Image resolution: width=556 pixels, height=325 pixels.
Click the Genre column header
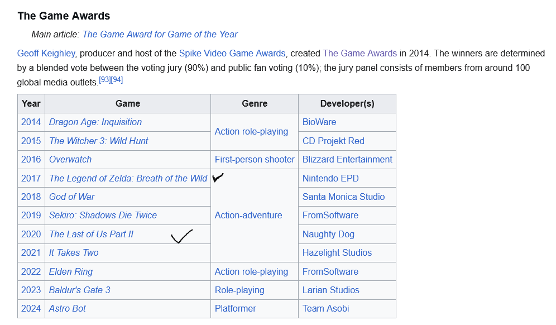coord(255,104)
